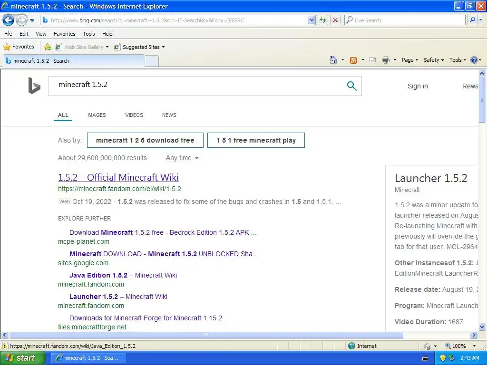
Task: Open Launcher 1.5.2 – Minecraft Wiki link
Action: (x=118, y=297)
